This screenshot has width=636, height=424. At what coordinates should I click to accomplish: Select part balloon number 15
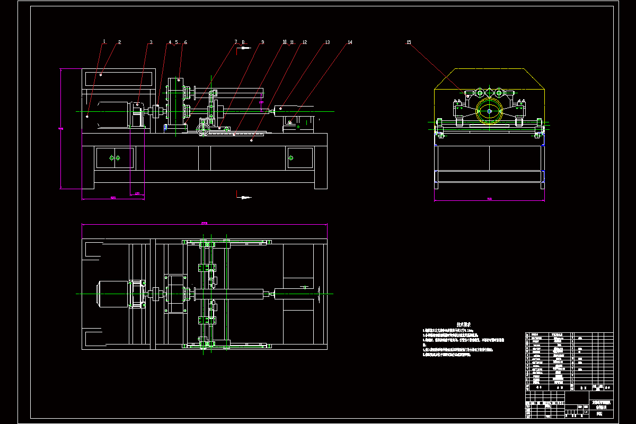409,42
